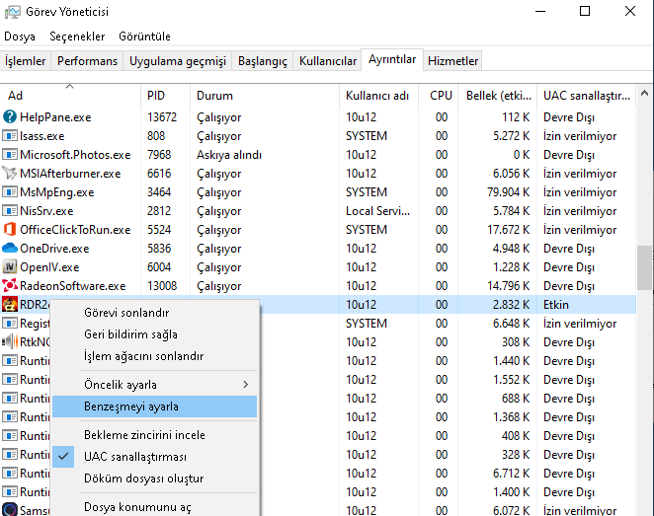Sort by the PID column header
This screenshot has width=654, height=516.
[x=166, y=96]
